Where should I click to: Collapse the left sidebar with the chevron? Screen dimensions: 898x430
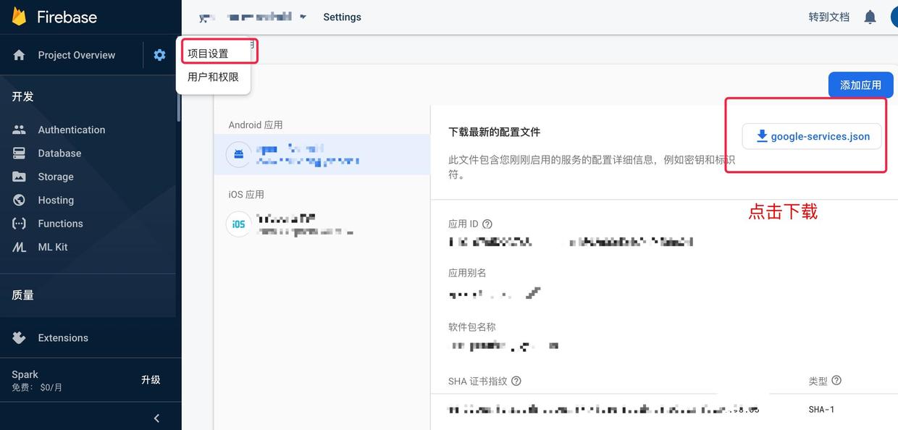pos(156,417)
